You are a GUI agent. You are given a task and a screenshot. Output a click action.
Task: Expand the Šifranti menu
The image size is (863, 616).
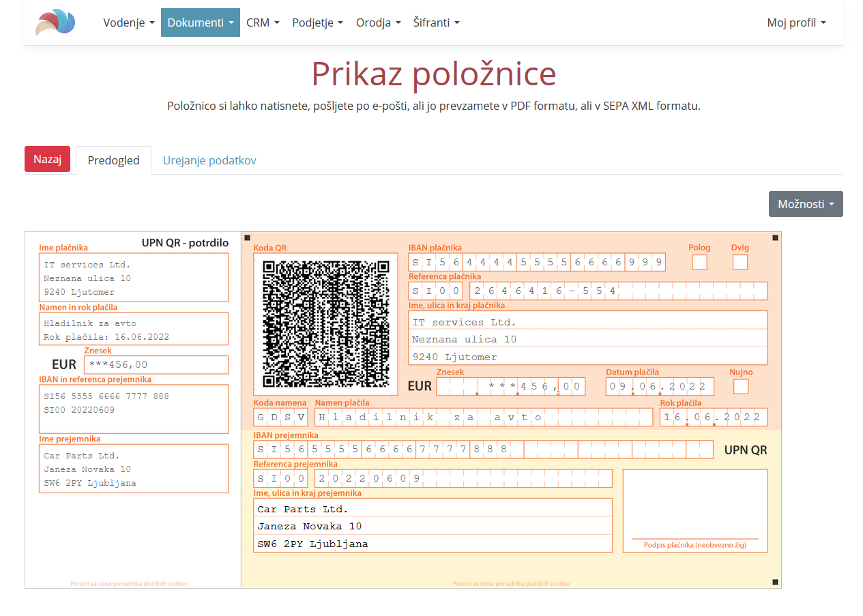pyautogui.click(x=436, y=23)
